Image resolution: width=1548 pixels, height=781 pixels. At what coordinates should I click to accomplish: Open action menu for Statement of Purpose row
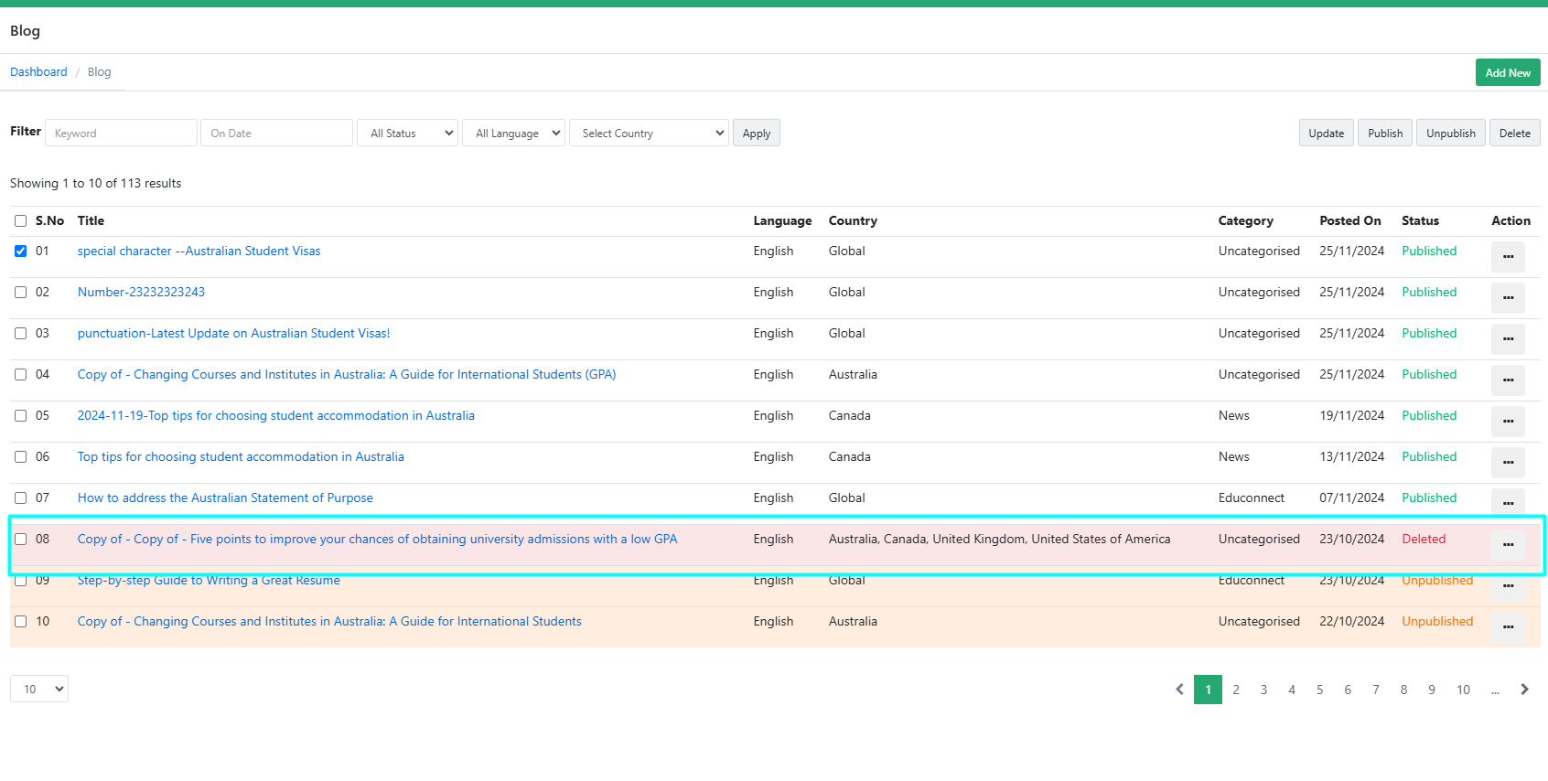click(1508, 503)
